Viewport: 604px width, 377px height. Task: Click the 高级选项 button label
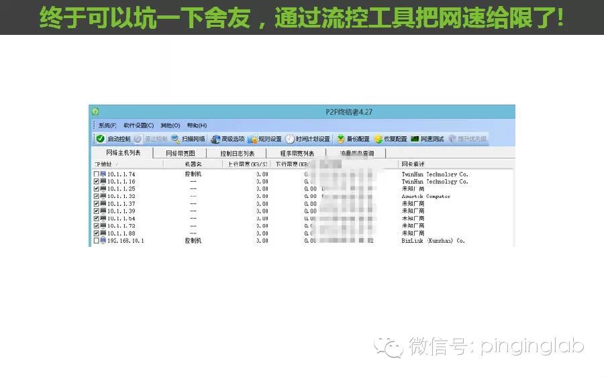pyautogui.click(x=233, y=139)
